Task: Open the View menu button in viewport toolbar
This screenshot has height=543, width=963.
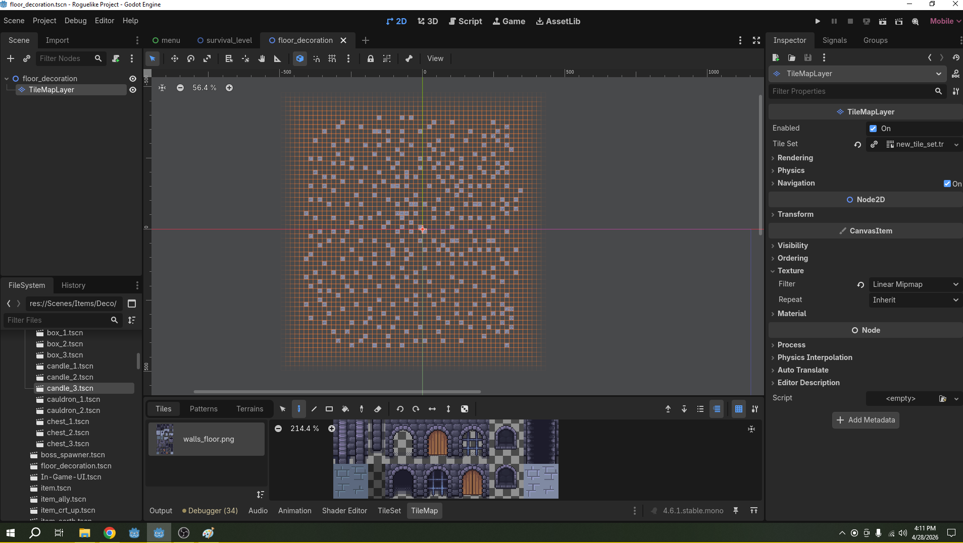Action: (435, 58)
